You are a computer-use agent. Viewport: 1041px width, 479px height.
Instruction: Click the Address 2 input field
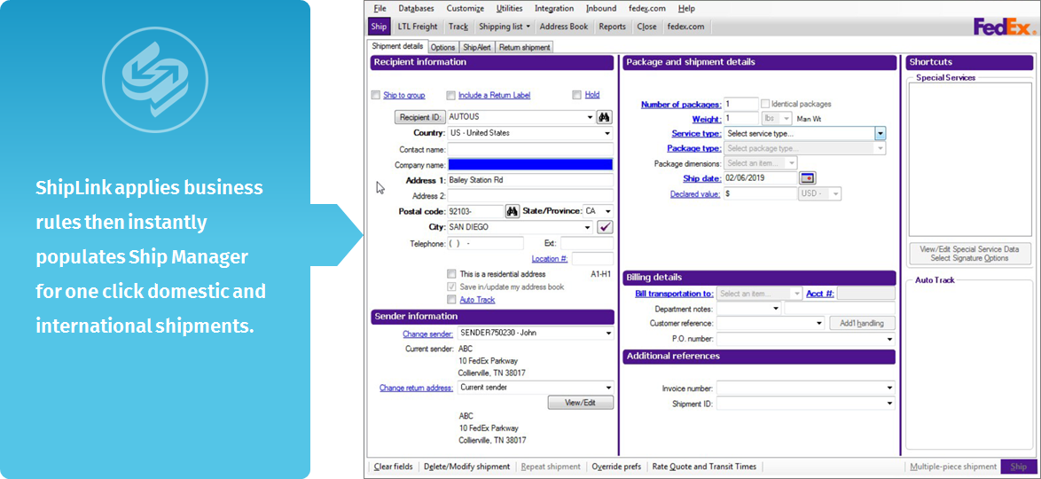(530, 196)
